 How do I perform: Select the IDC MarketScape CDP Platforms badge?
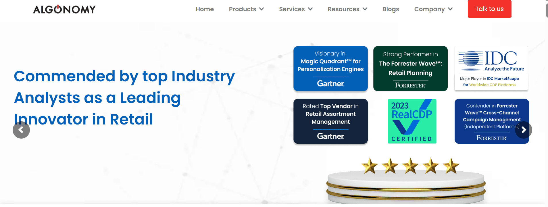point(491,68)
